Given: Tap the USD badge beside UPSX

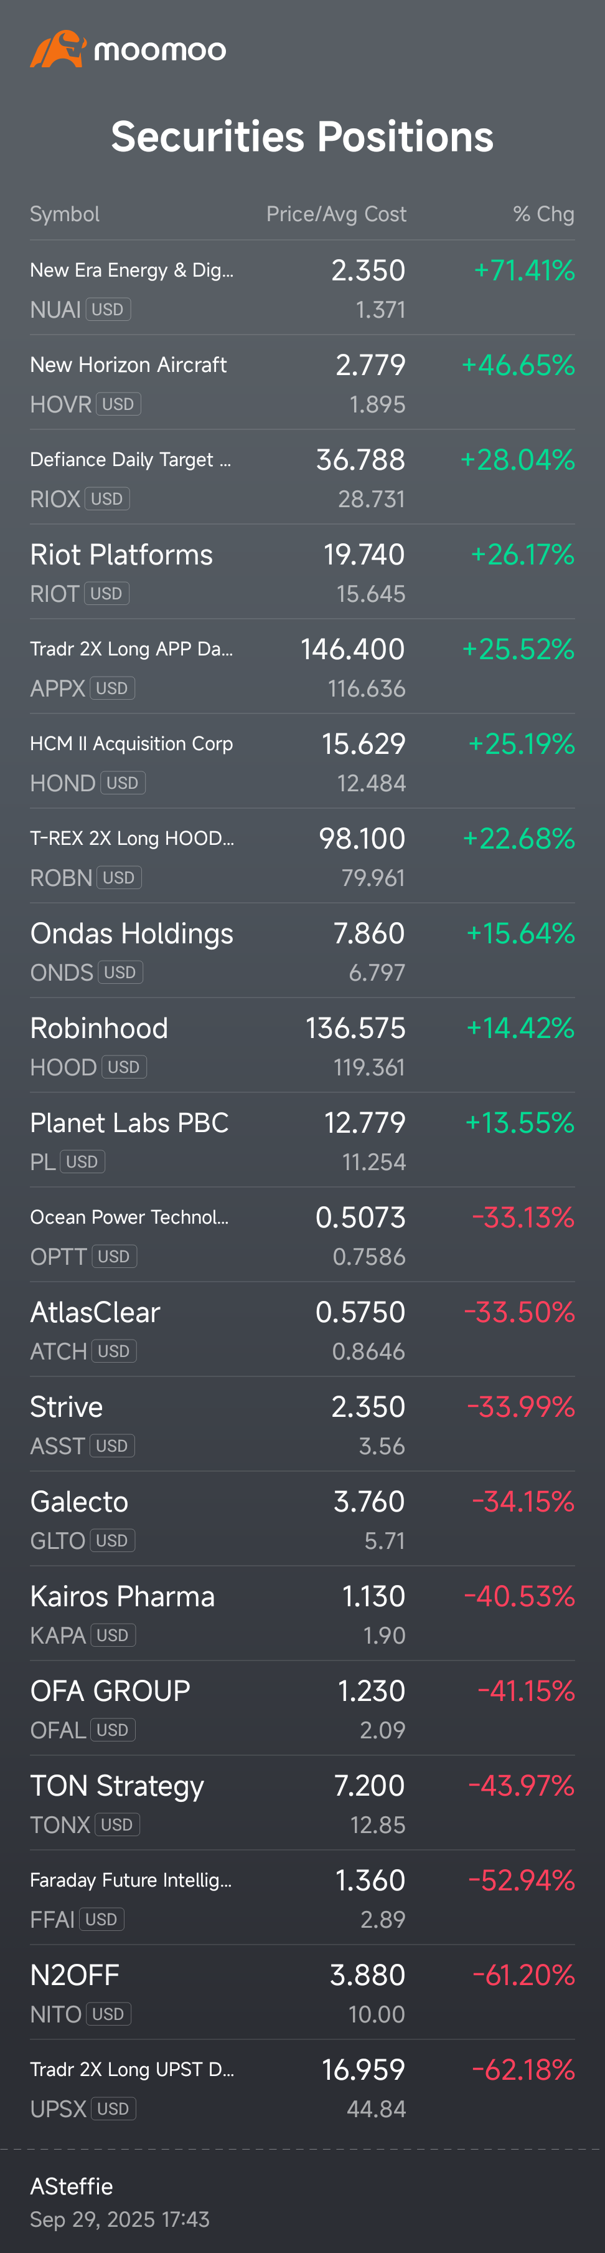Looking at the screenshot, I should pos(113,2108).
